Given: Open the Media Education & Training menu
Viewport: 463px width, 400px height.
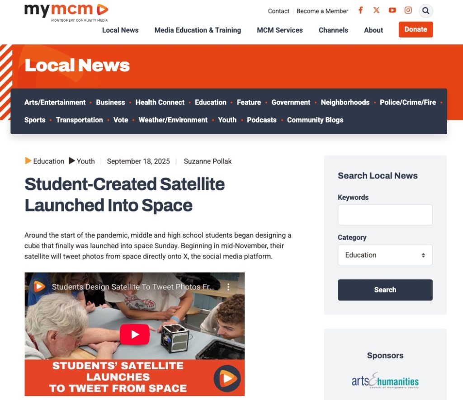Looking at the screenshot, I should [198, 30].
